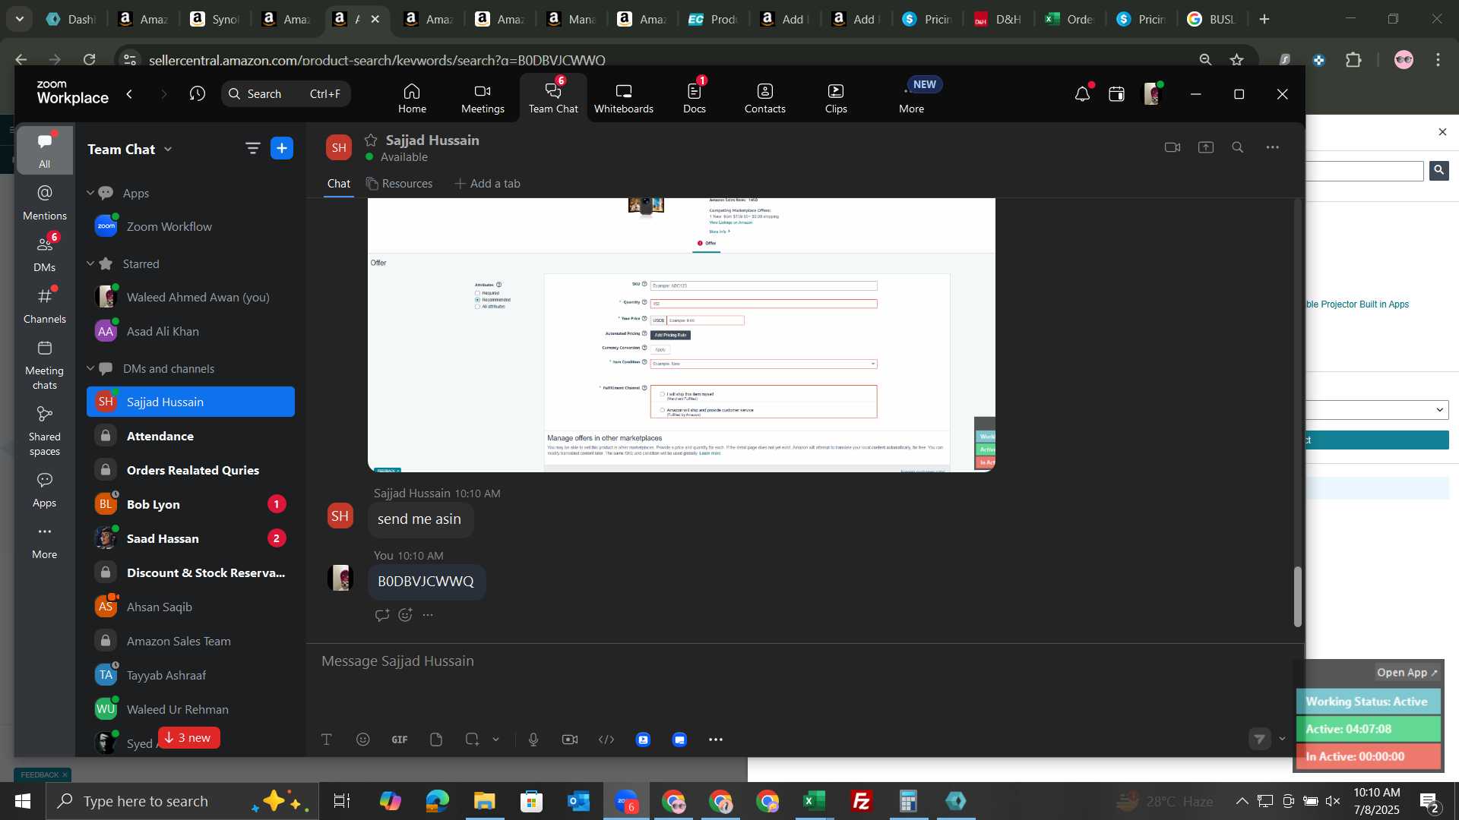Open the More menu with NEW badge
The width and height of the screenshot is (1459, 820).
tap(912, 98)
